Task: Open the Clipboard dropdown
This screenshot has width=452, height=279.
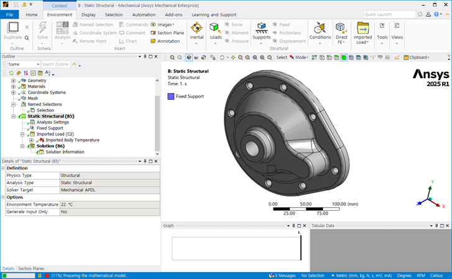Action: click(417, 58)
